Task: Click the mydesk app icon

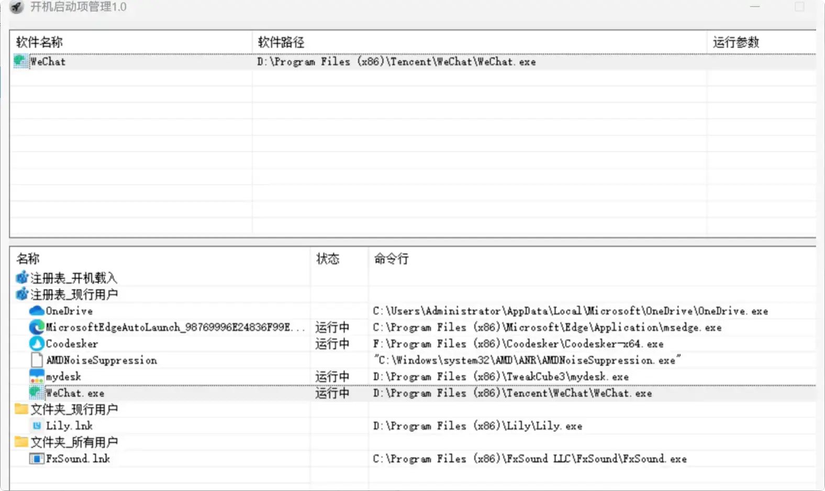Action: click(36, 376)
